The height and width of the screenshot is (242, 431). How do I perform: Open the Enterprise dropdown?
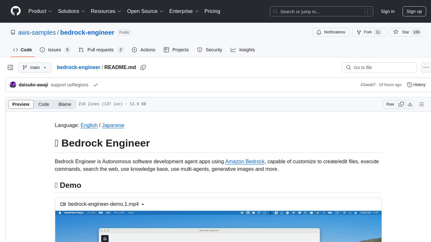(x=184, y=11)
